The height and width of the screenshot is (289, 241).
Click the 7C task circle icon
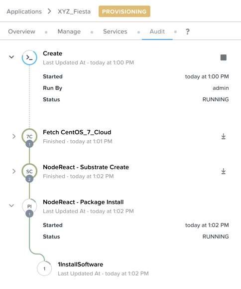point(29,136)
